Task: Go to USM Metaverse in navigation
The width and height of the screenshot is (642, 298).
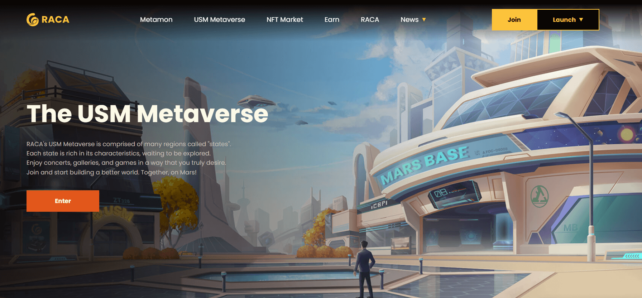Action: pyautogui.click(x=220, y=20)
